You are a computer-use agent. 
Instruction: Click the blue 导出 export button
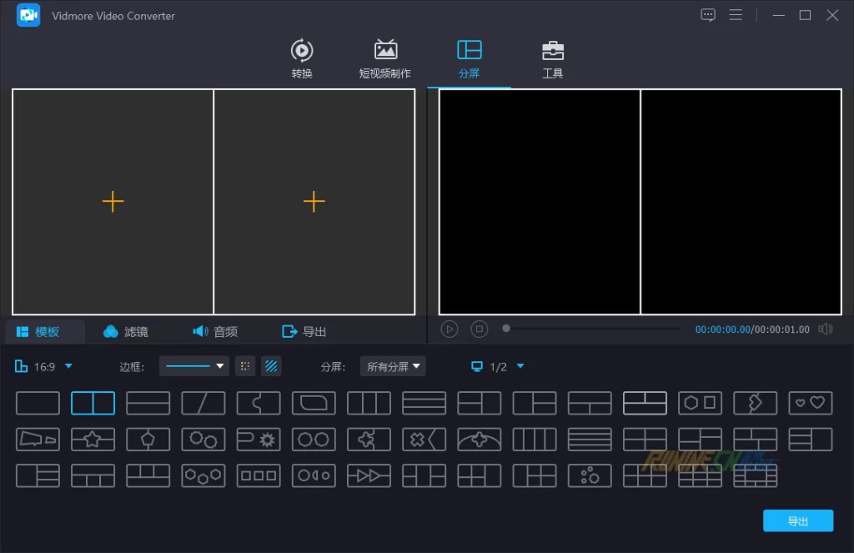(x=797, y=520)
